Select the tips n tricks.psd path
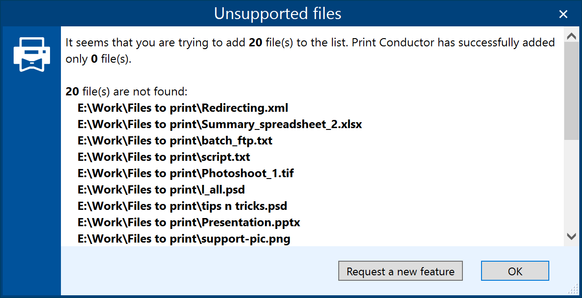This screenshot has width=582, height=298. 182,206
